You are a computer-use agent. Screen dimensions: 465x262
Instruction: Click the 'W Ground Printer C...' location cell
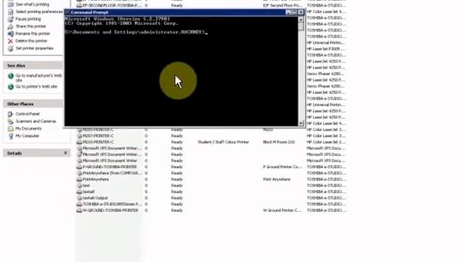282,210
